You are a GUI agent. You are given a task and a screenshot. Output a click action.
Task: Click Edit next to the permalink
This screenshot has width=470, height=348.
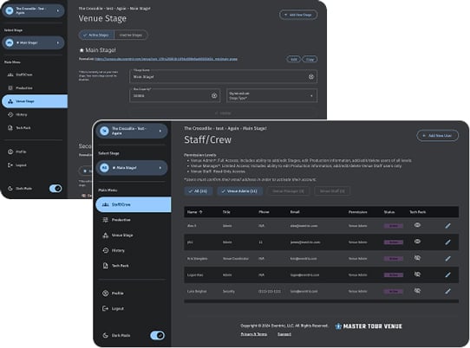(294, 59)
